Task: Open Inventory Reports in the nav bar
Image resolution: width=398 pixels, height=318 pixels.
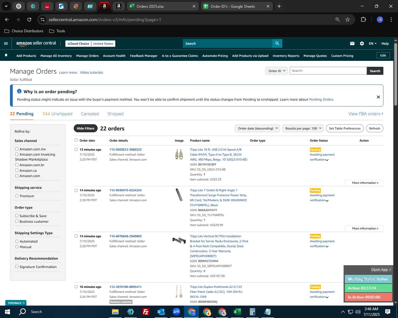Action: (x=286, y=56)
